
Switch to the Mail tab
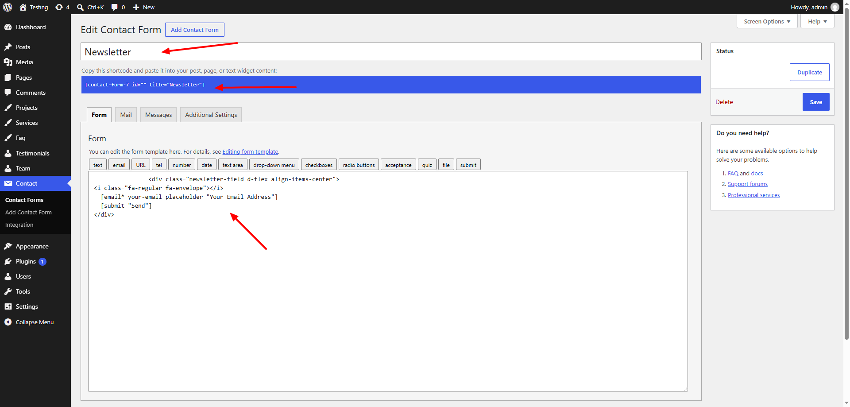(126, 115)
